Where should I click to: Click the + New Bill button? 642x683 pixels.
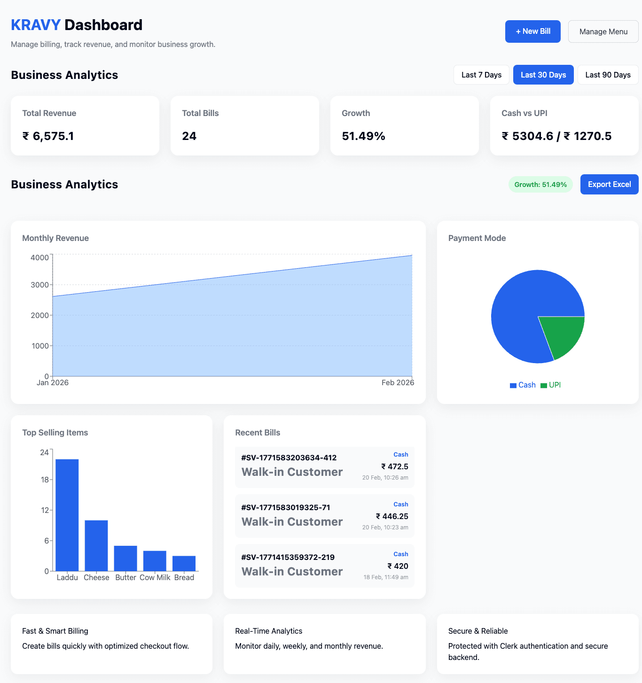pos(532,31)
